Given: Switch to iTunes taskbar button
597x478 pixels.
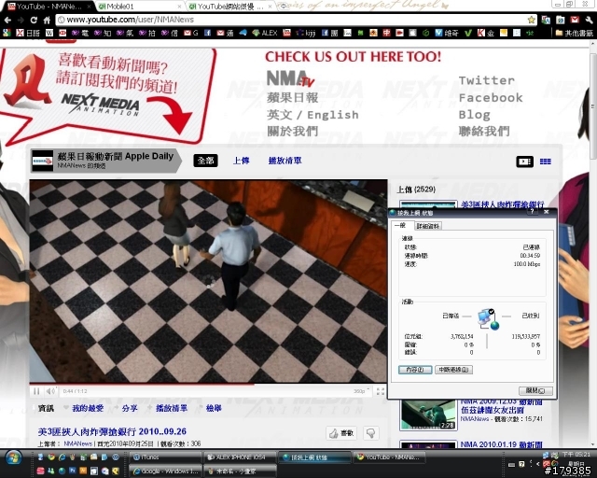Looking at the screenshot, I should [x=165, y=457].
